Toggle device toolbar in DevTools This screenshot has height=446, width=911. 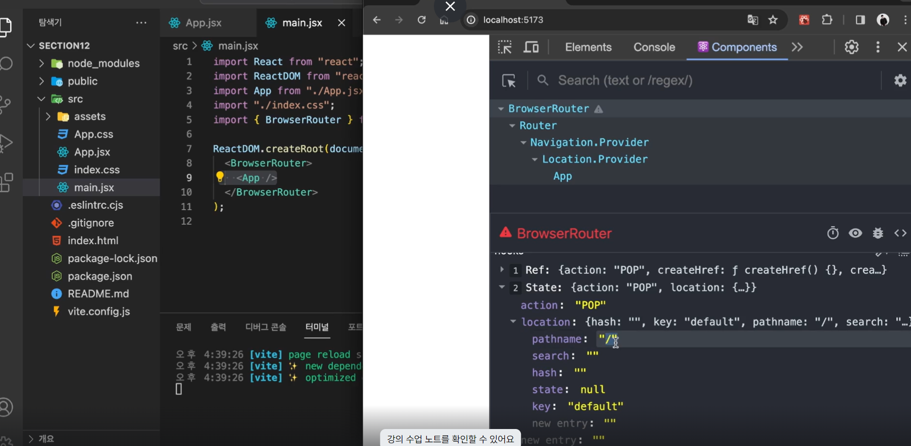pos(531,47)
